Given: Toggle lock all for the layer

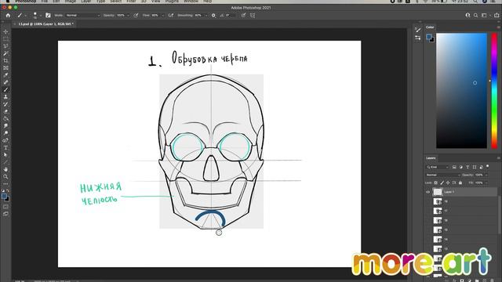Looking at the screenshot, I should coord(460,183).
